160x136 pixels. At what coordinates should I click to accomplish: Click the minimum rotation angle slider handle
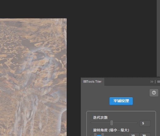click(95, 134)
